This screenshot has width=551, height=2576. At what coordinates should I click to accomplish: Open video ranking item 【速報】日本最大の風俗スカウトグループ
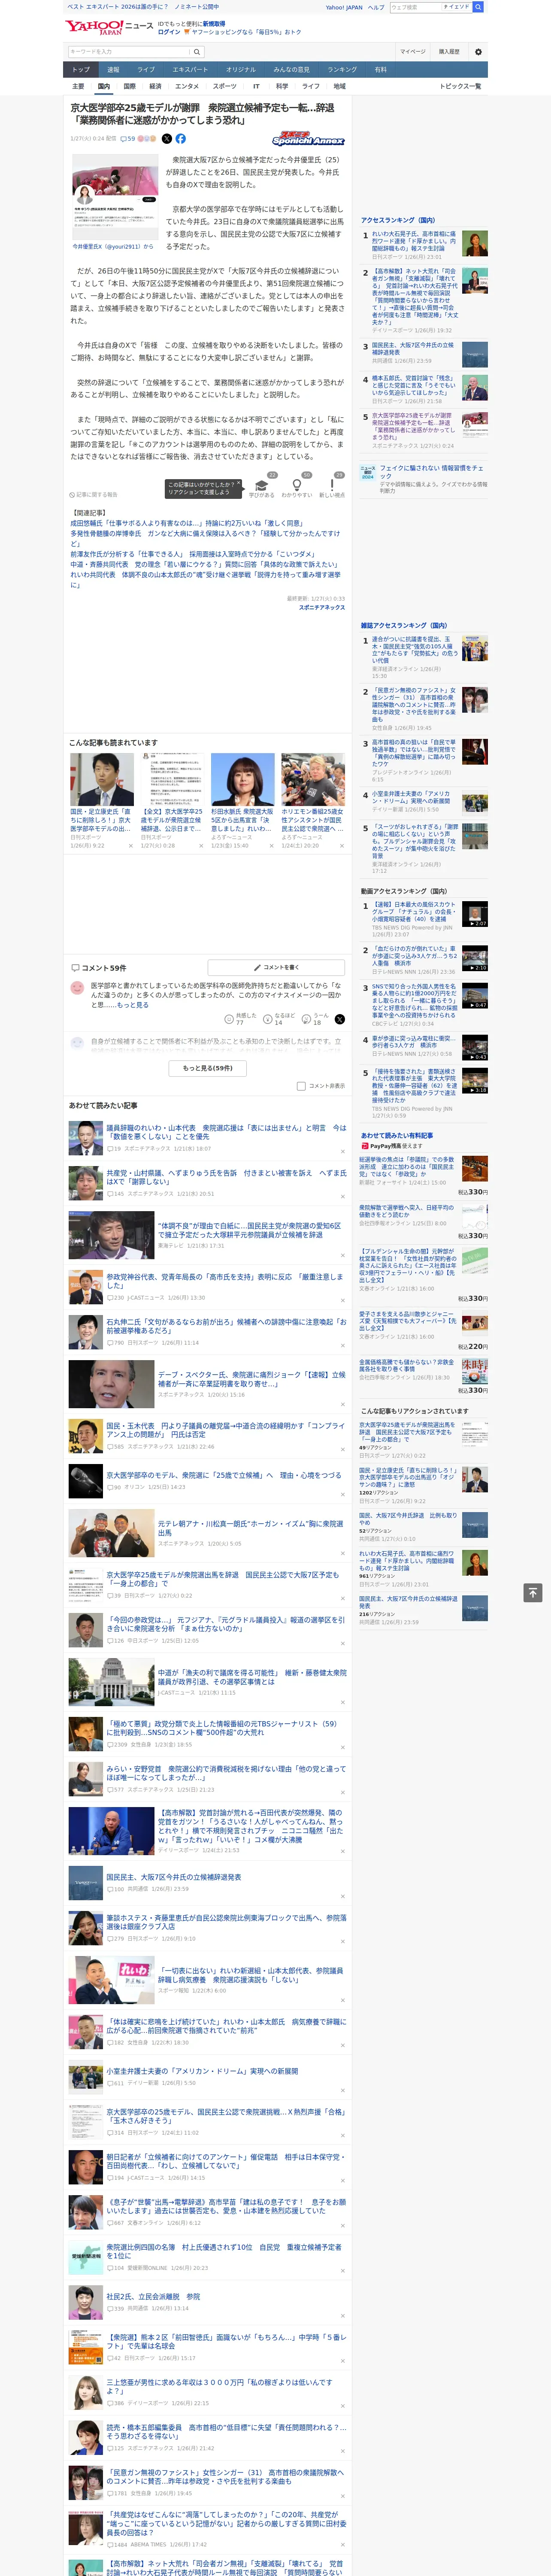[x=414, y=911]
